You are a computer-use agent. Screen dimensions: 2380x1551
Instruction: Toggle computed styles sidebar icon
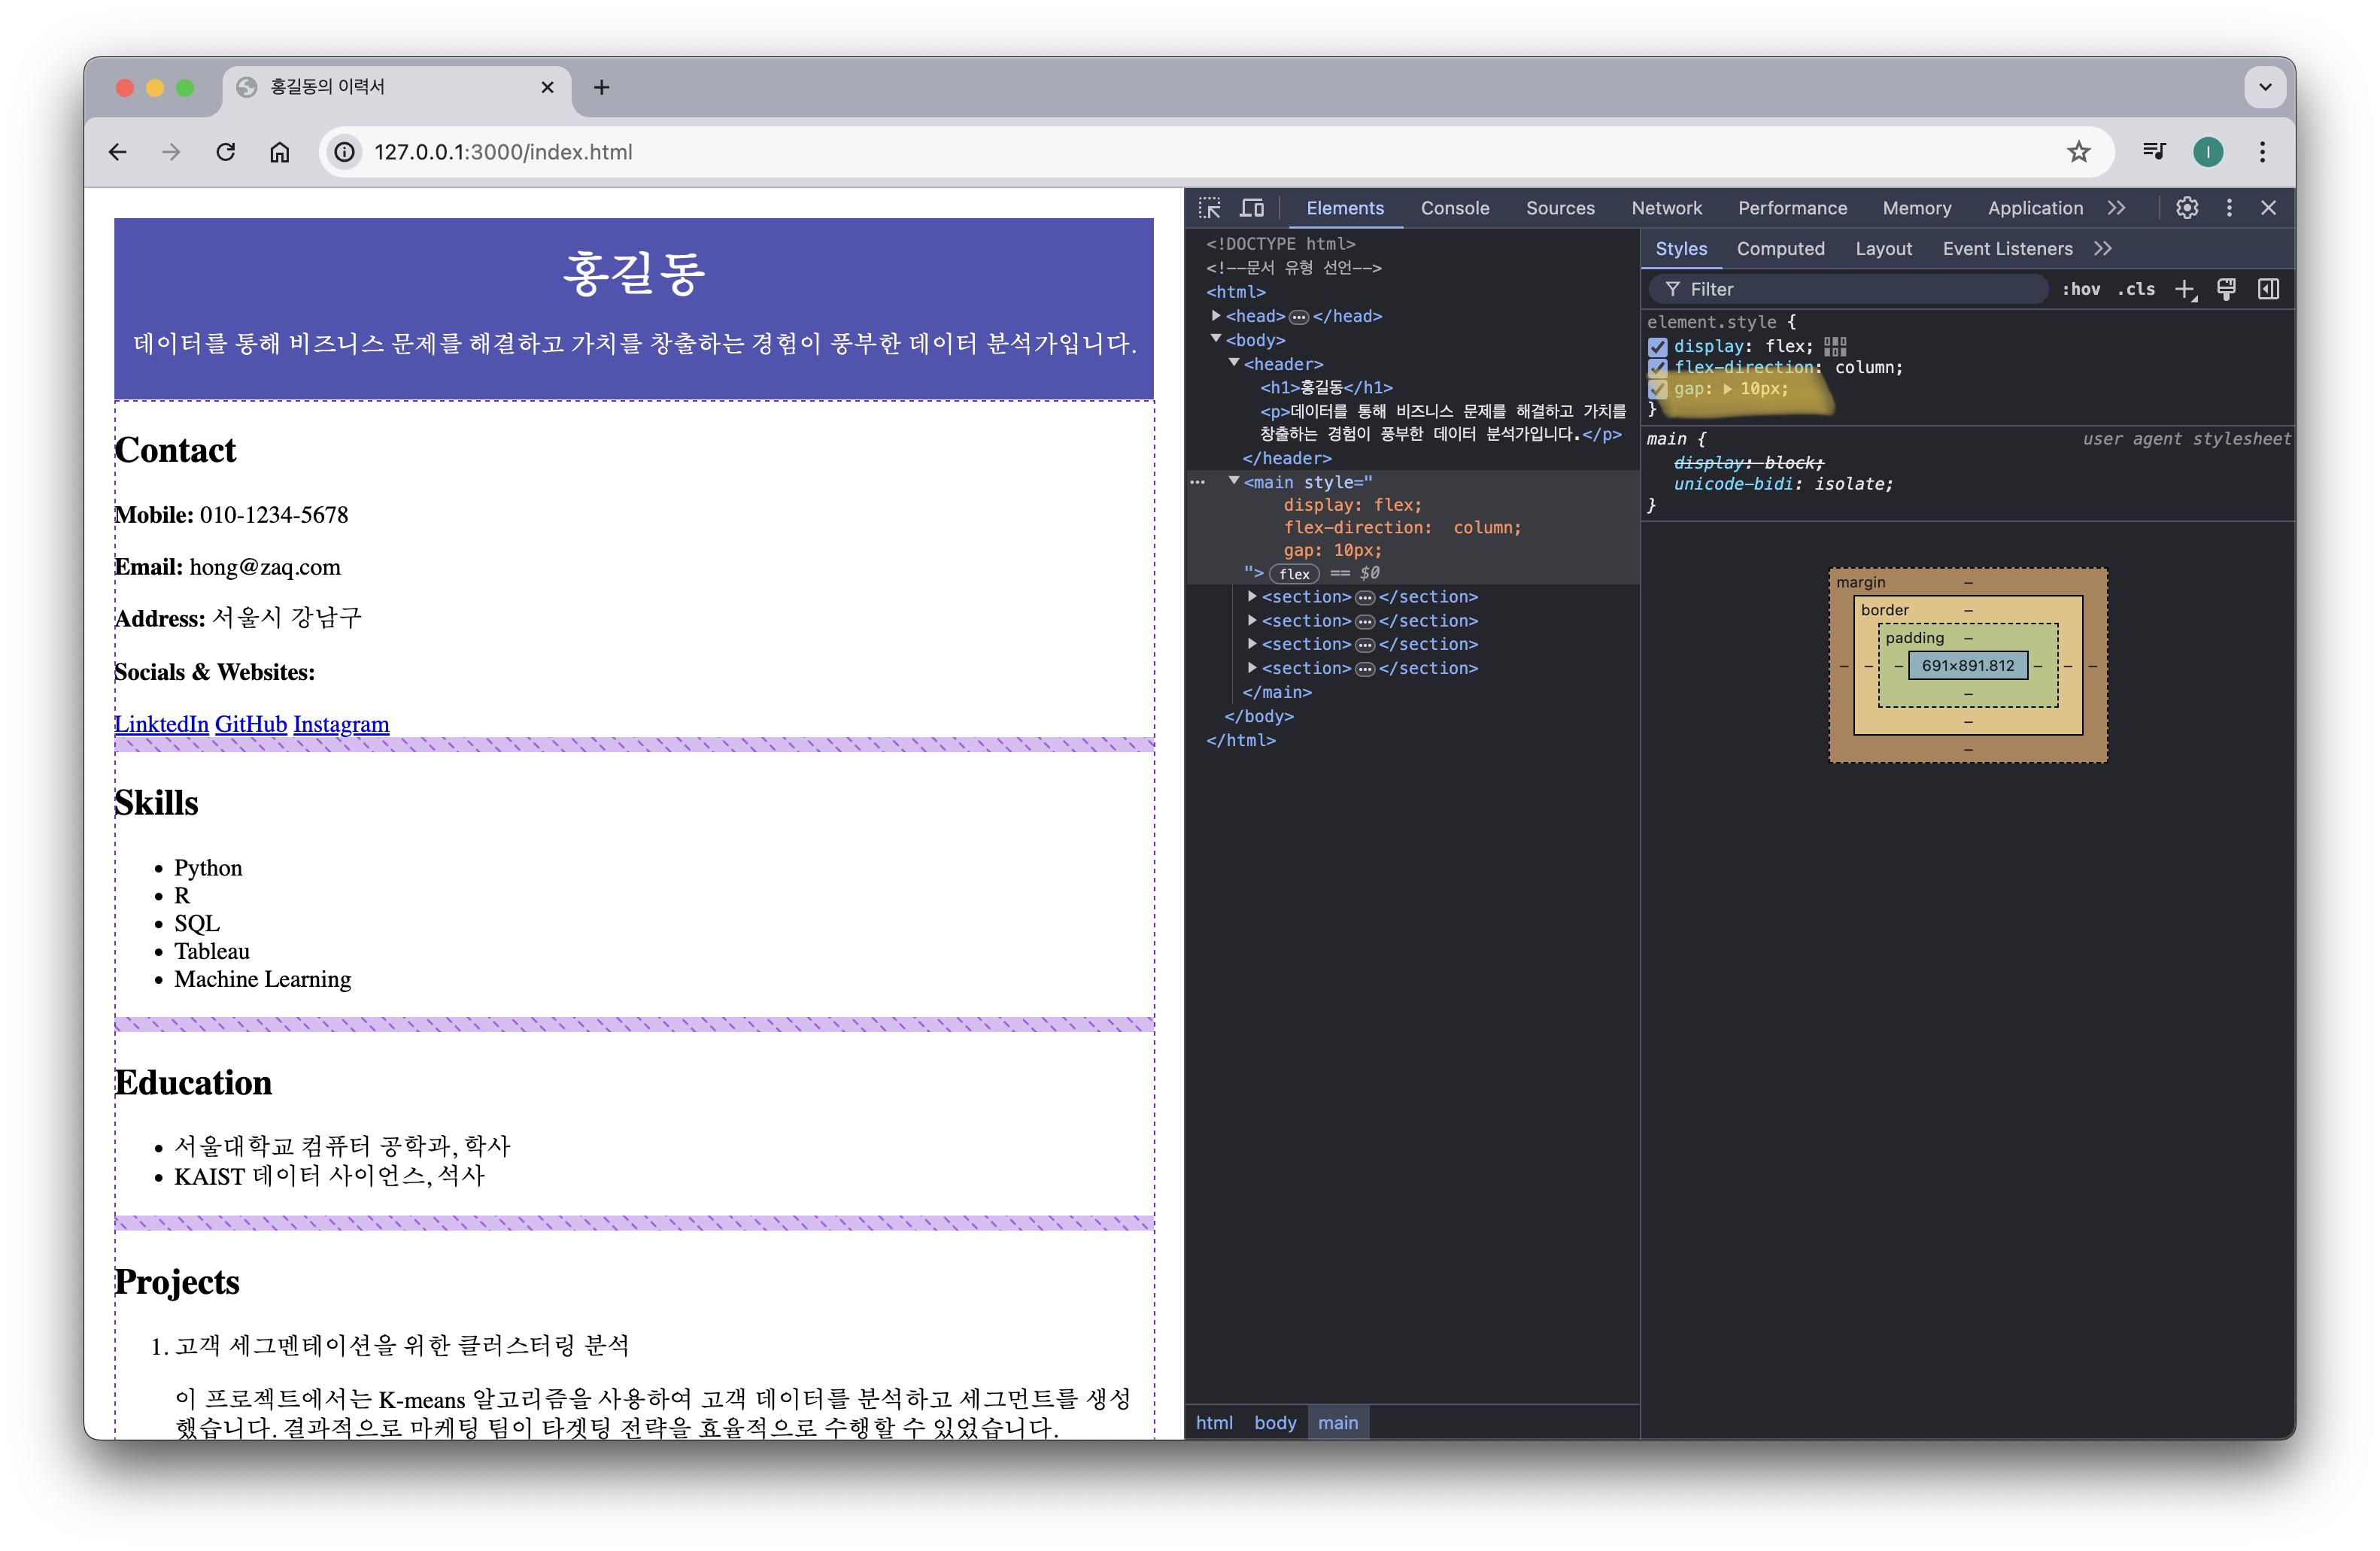tap(2268, 290)
